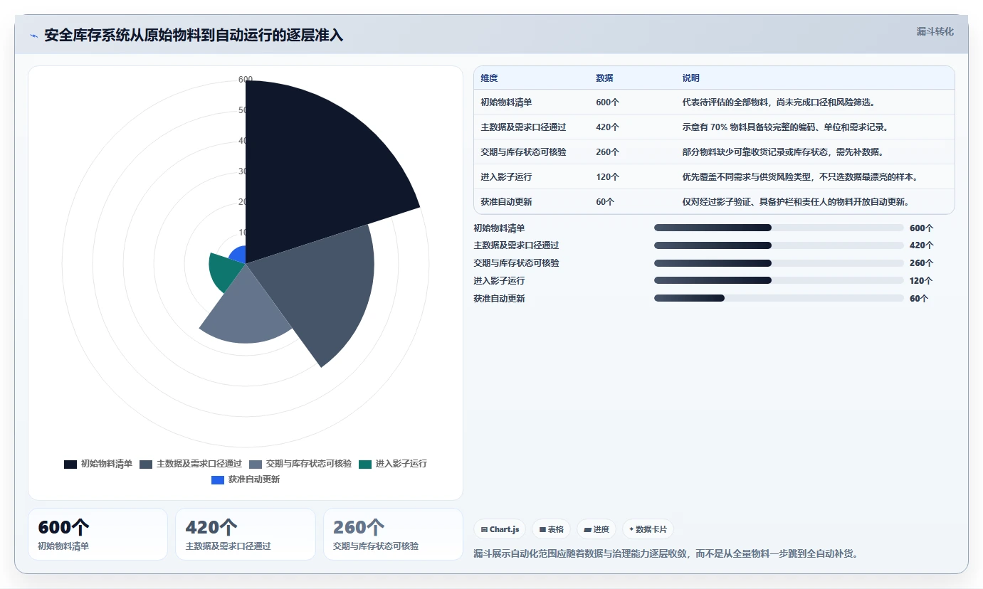Click the 漏斗转化 label in header

[x=935, y=31]
